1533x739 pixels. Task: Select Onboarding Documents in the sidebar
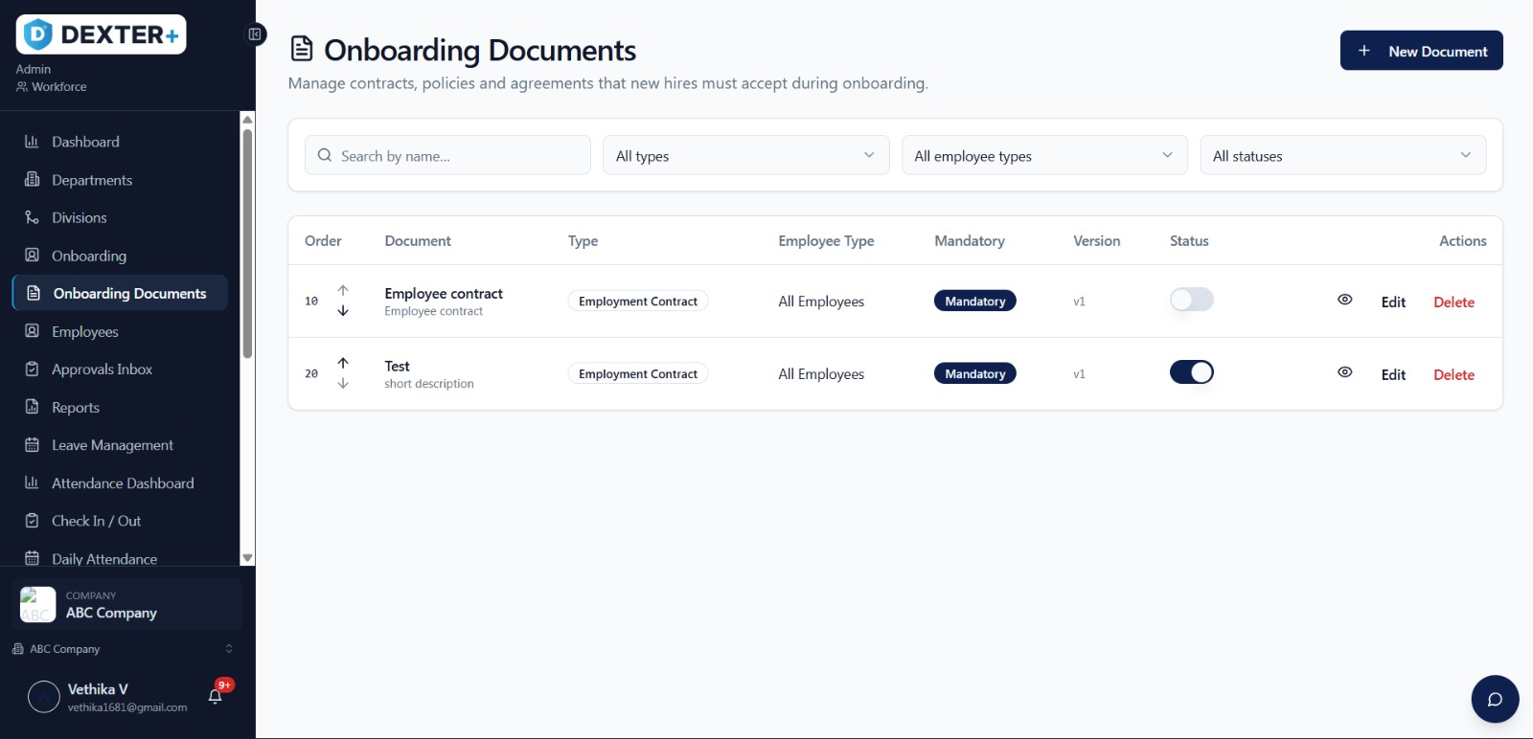[120, 293]
